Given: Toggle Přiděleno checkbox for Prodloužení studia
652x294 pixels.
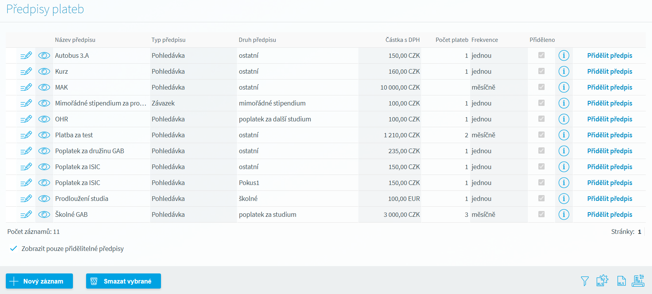Looking at the screenshot, I should coord(541,199).
